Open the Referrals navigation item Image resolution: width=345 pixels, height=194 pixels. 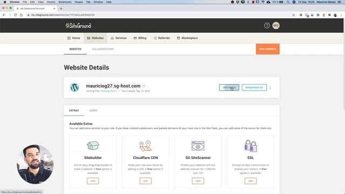click(x=162, y=38)
